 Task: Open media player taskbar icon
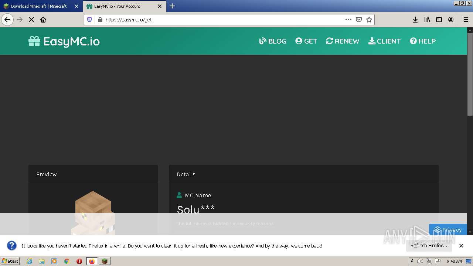54,261
